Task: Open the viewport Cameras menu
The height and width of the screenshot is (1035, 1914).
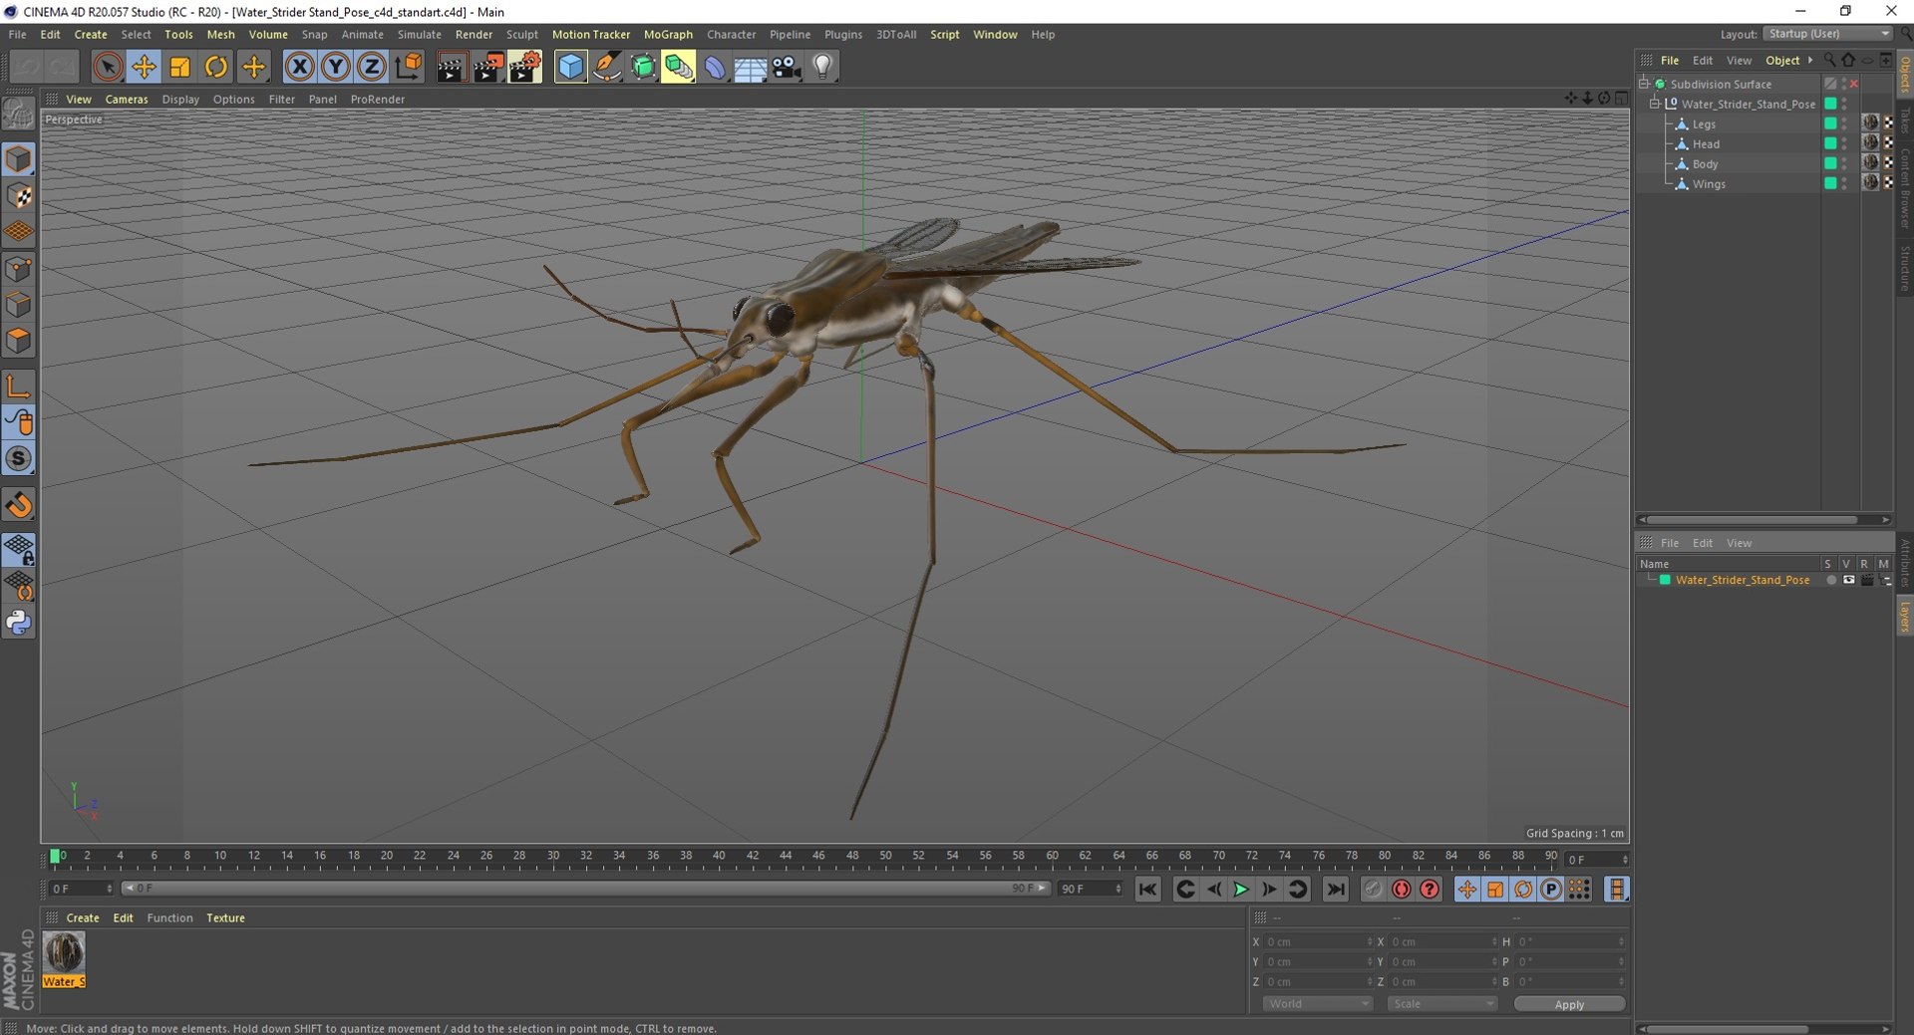Action: click(127, 100)
